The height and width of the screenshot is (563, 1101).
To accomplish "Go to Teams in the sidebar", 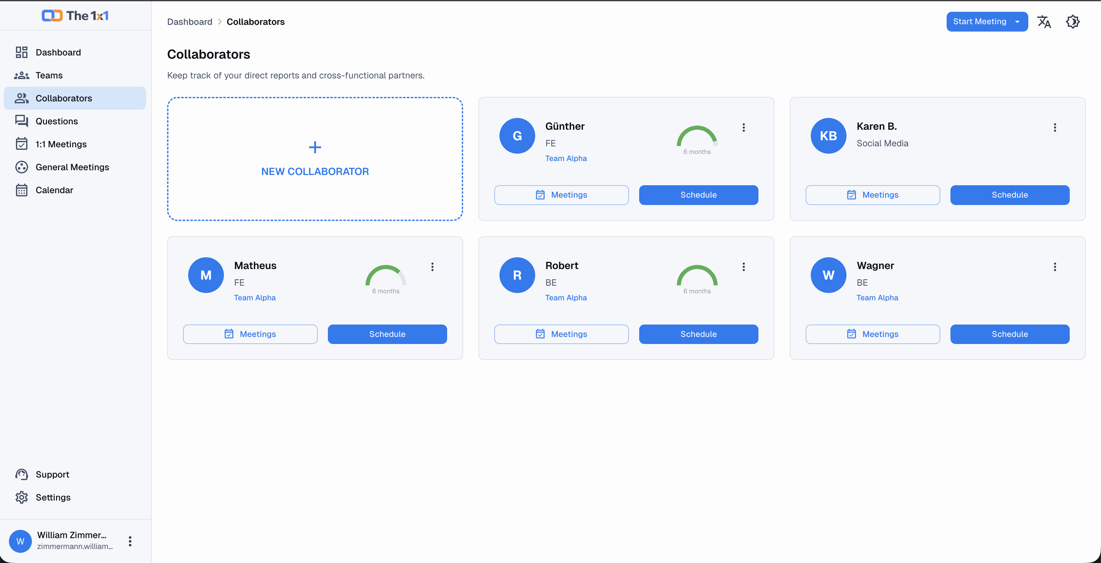I will [x=49, y=75].
